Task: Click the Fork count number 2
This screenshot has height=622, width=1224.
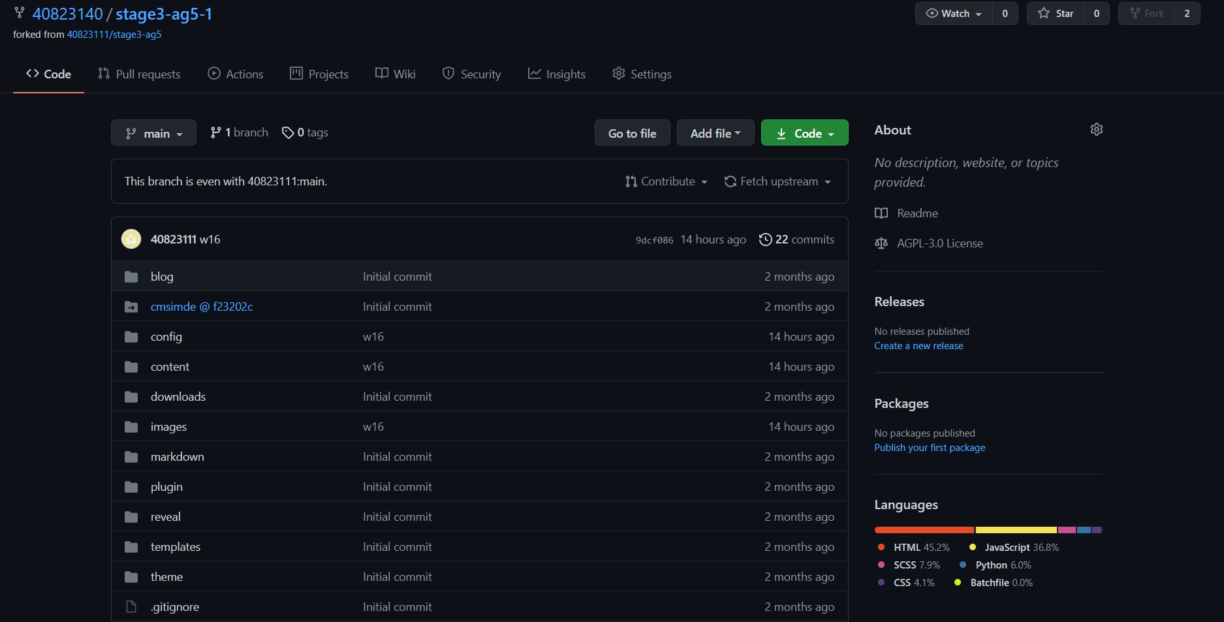Action: (1187, 13)
